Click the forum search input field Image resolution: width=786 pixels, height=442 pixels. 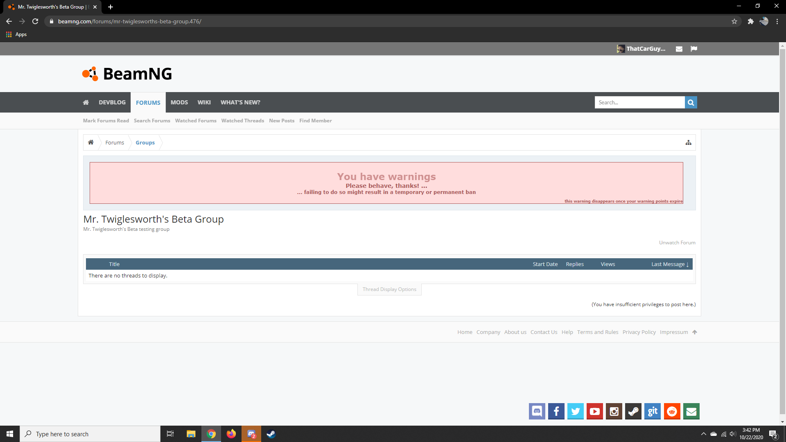pyautogui.click(x=639, y=102)
